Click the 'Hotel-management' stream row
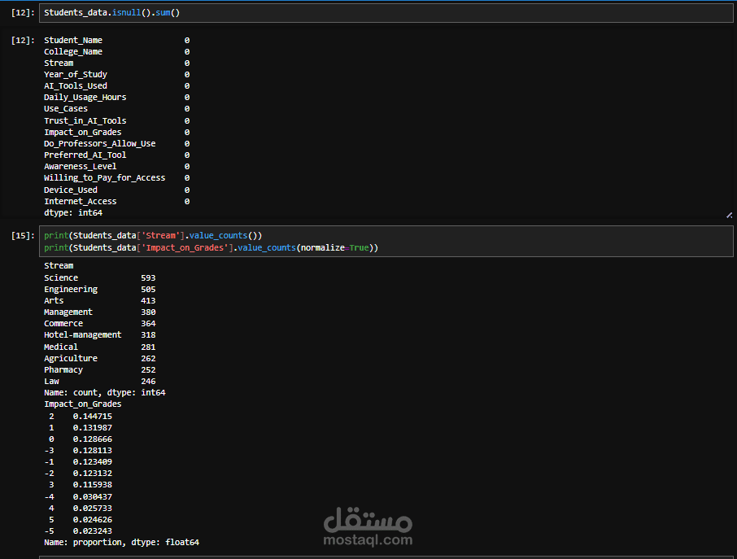The height and width of the screenshot is (559, 737). 99,334
